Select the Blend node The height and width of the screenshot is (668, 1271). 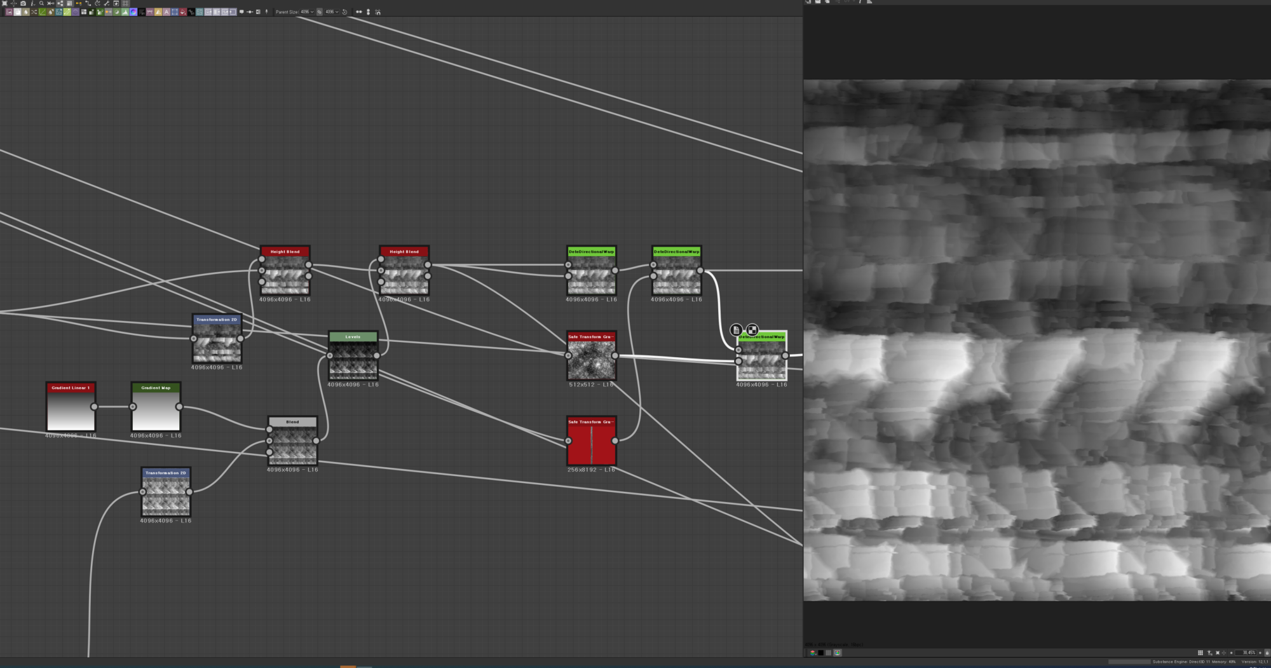point(292,441)
